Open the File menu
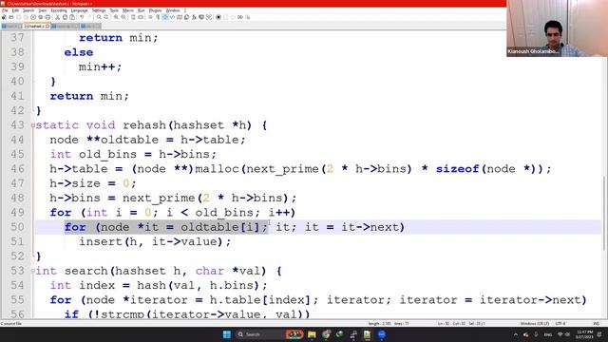The width and height of the screenshot is (608, 342). pos(5,10)
